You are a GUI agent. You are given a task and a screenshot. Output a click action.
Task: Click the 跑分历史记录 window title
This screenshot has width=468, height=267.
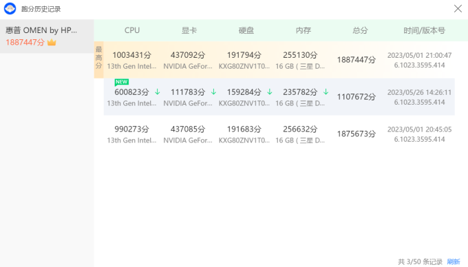41,9
